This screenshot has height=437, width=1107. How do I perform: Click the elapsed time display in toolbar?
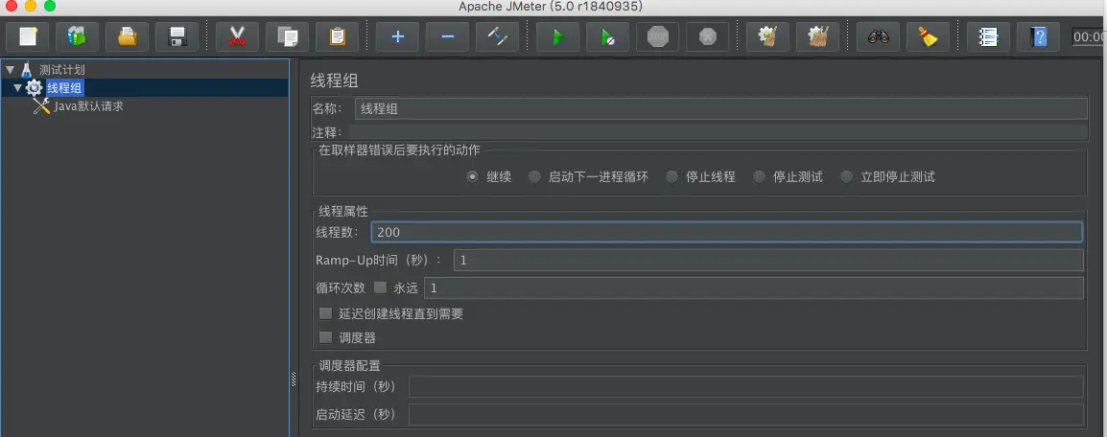click(x=1090, y=36)
